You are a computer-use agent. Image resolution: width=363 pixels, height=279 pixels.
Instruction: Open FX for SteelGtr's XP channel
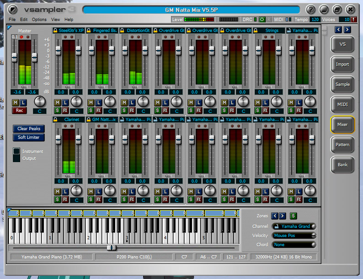click(x=65, y=110)
